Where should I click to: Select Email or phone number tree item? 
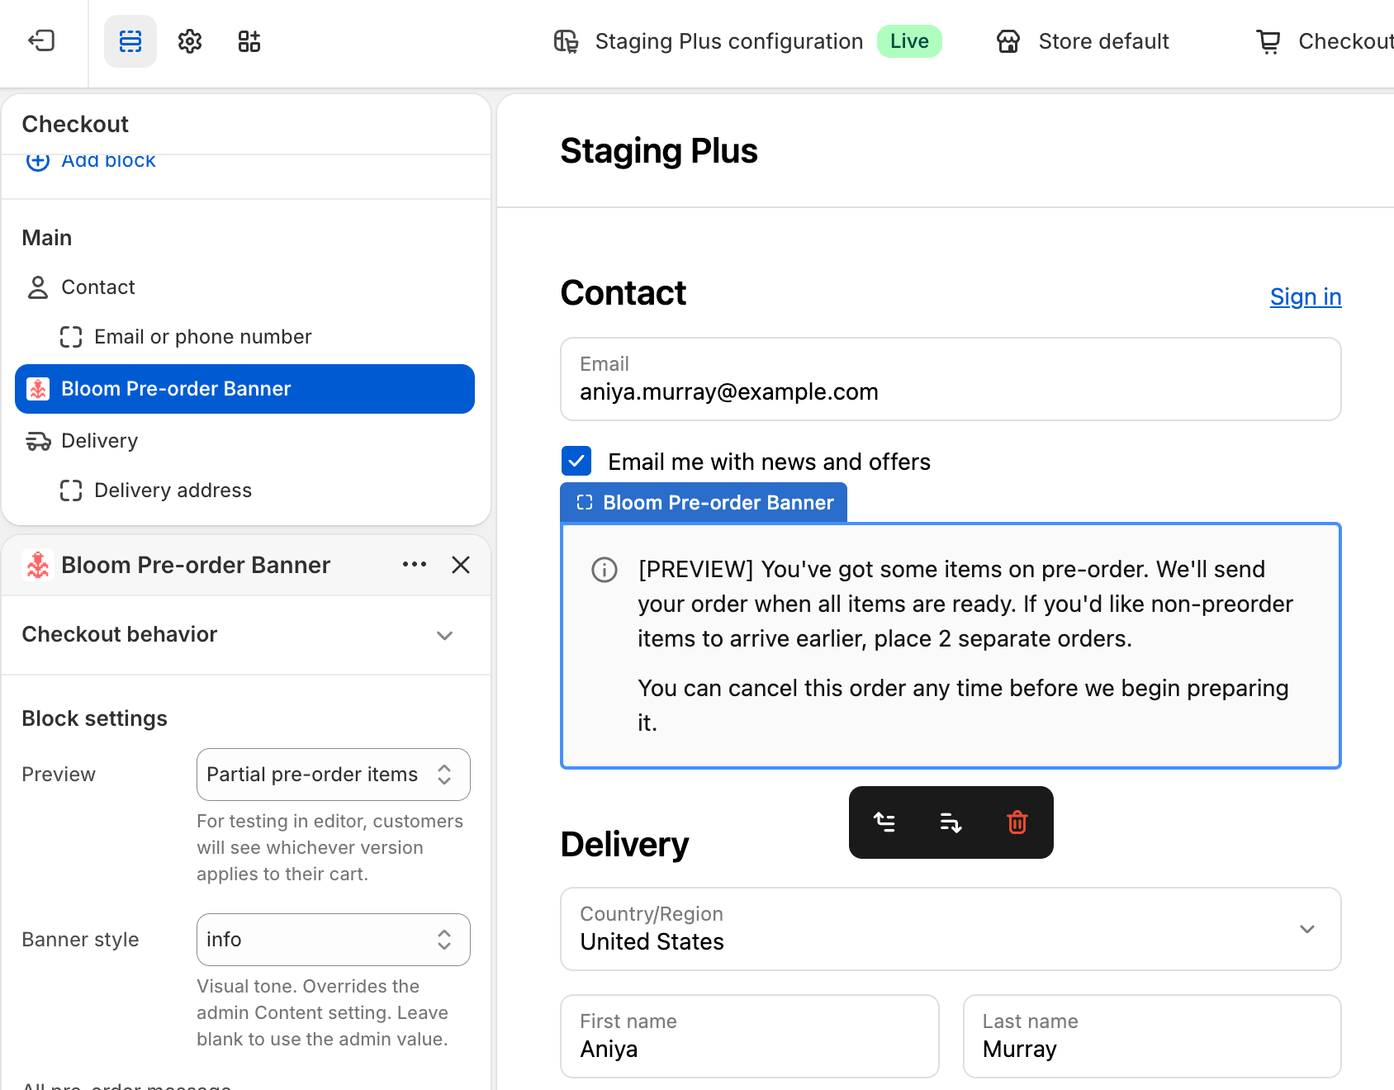[x=203, y=337]
